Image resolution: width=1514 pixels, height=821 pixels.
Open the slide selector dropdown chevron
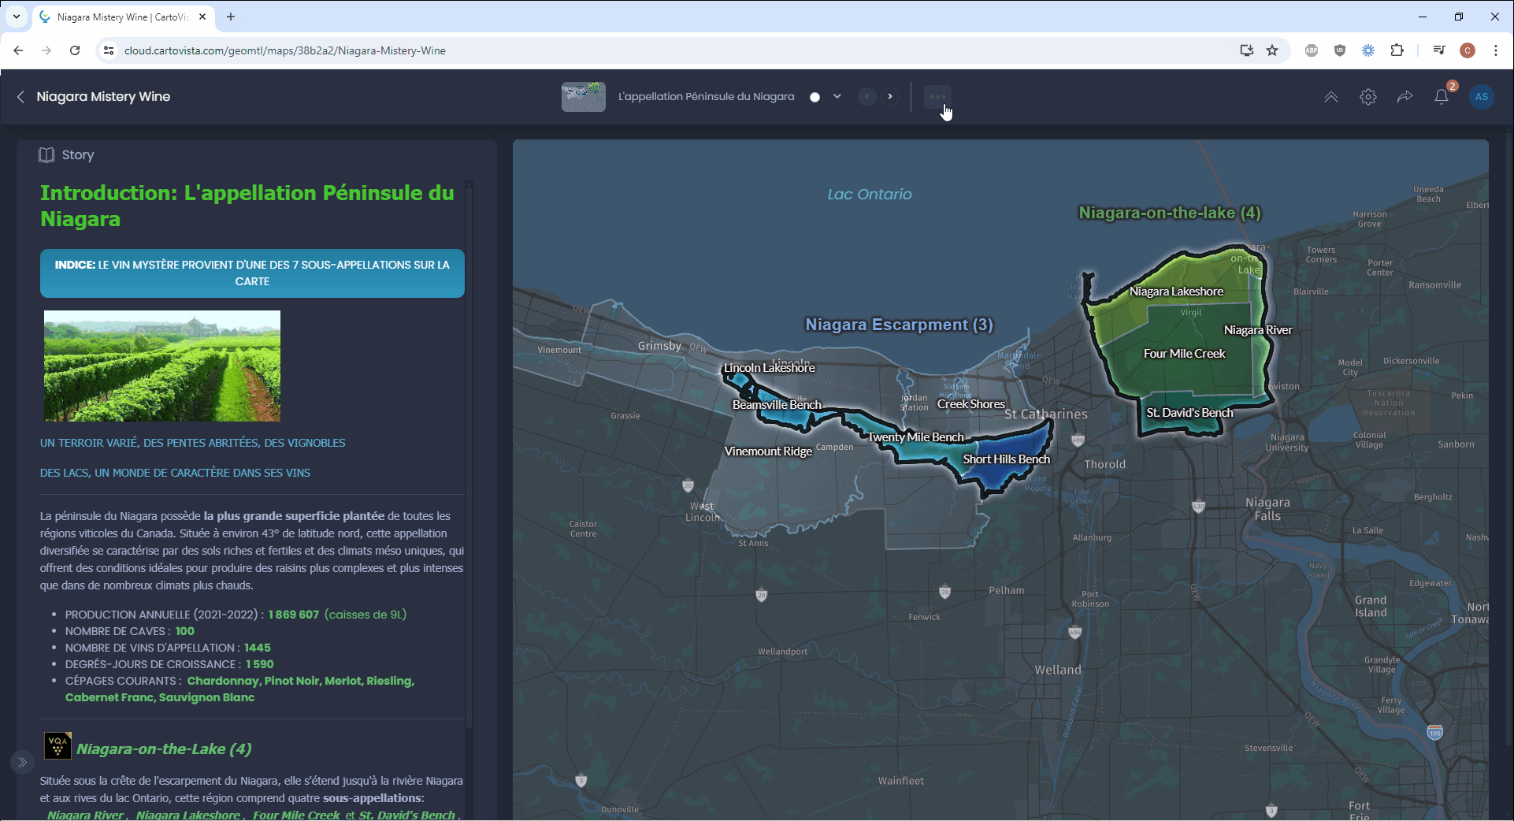837,96
